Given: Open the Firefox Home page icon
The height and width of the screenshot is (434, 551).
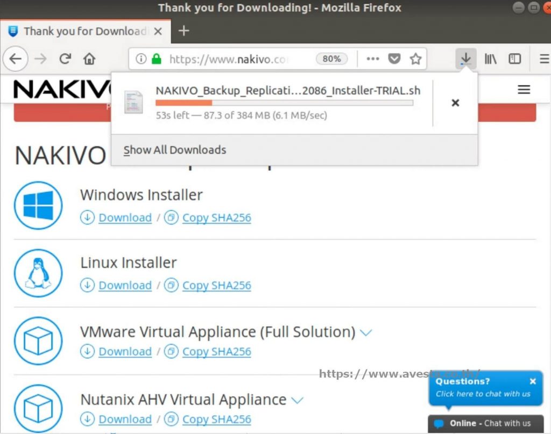Looking at the screenshot, I should (89, 59).
